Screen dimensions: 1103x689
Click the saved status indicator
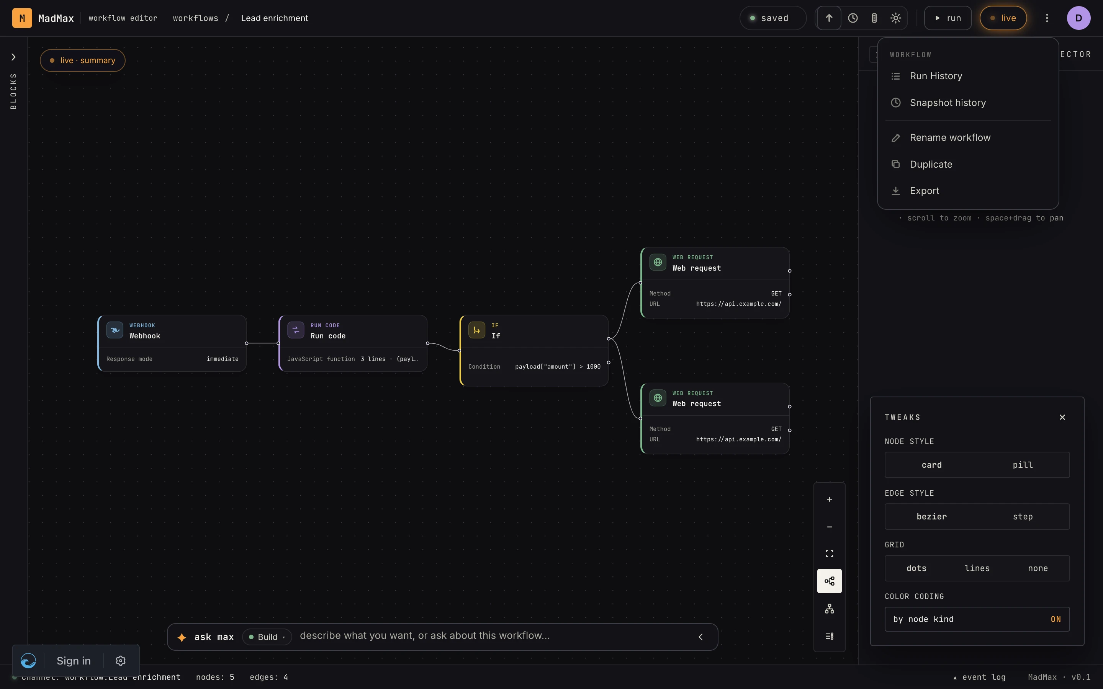pos(773,18)
